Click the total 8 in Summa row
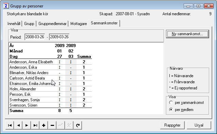 click(60, 111)
